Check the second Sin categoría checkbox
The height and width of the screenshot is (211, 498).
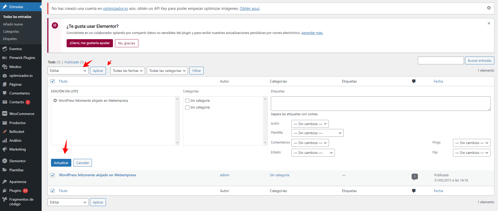point(187,107)
